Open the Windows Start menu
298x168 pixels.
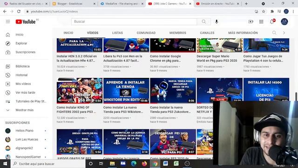tap(5, 164)
